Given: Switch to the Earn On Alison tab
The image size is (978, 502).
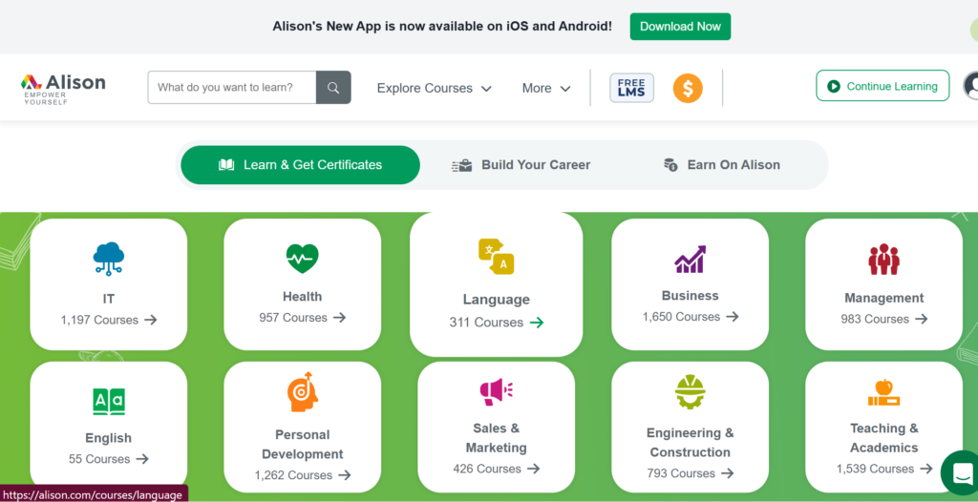Looking at the screenshot, I should coord(722,165).
